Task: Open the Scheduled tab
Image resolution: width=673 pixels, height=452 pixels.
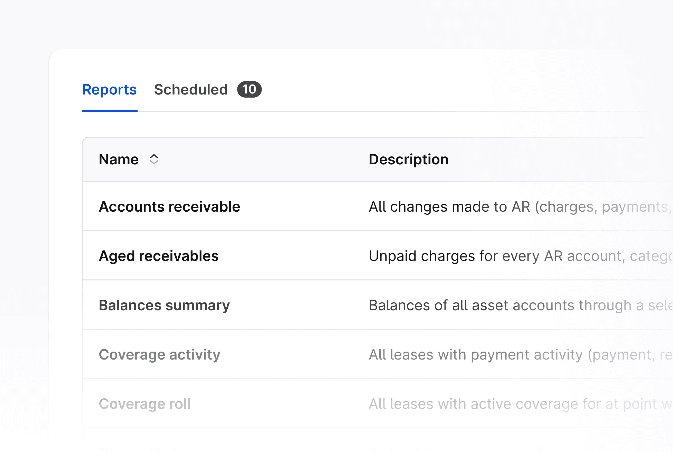Action: click(x=191, y=90)
